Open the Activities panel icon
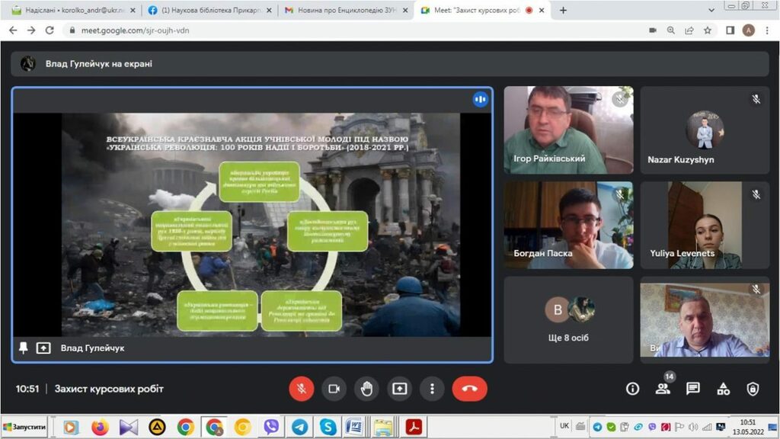780x439 pixels. pyautogui.click(x=723, y=389)
